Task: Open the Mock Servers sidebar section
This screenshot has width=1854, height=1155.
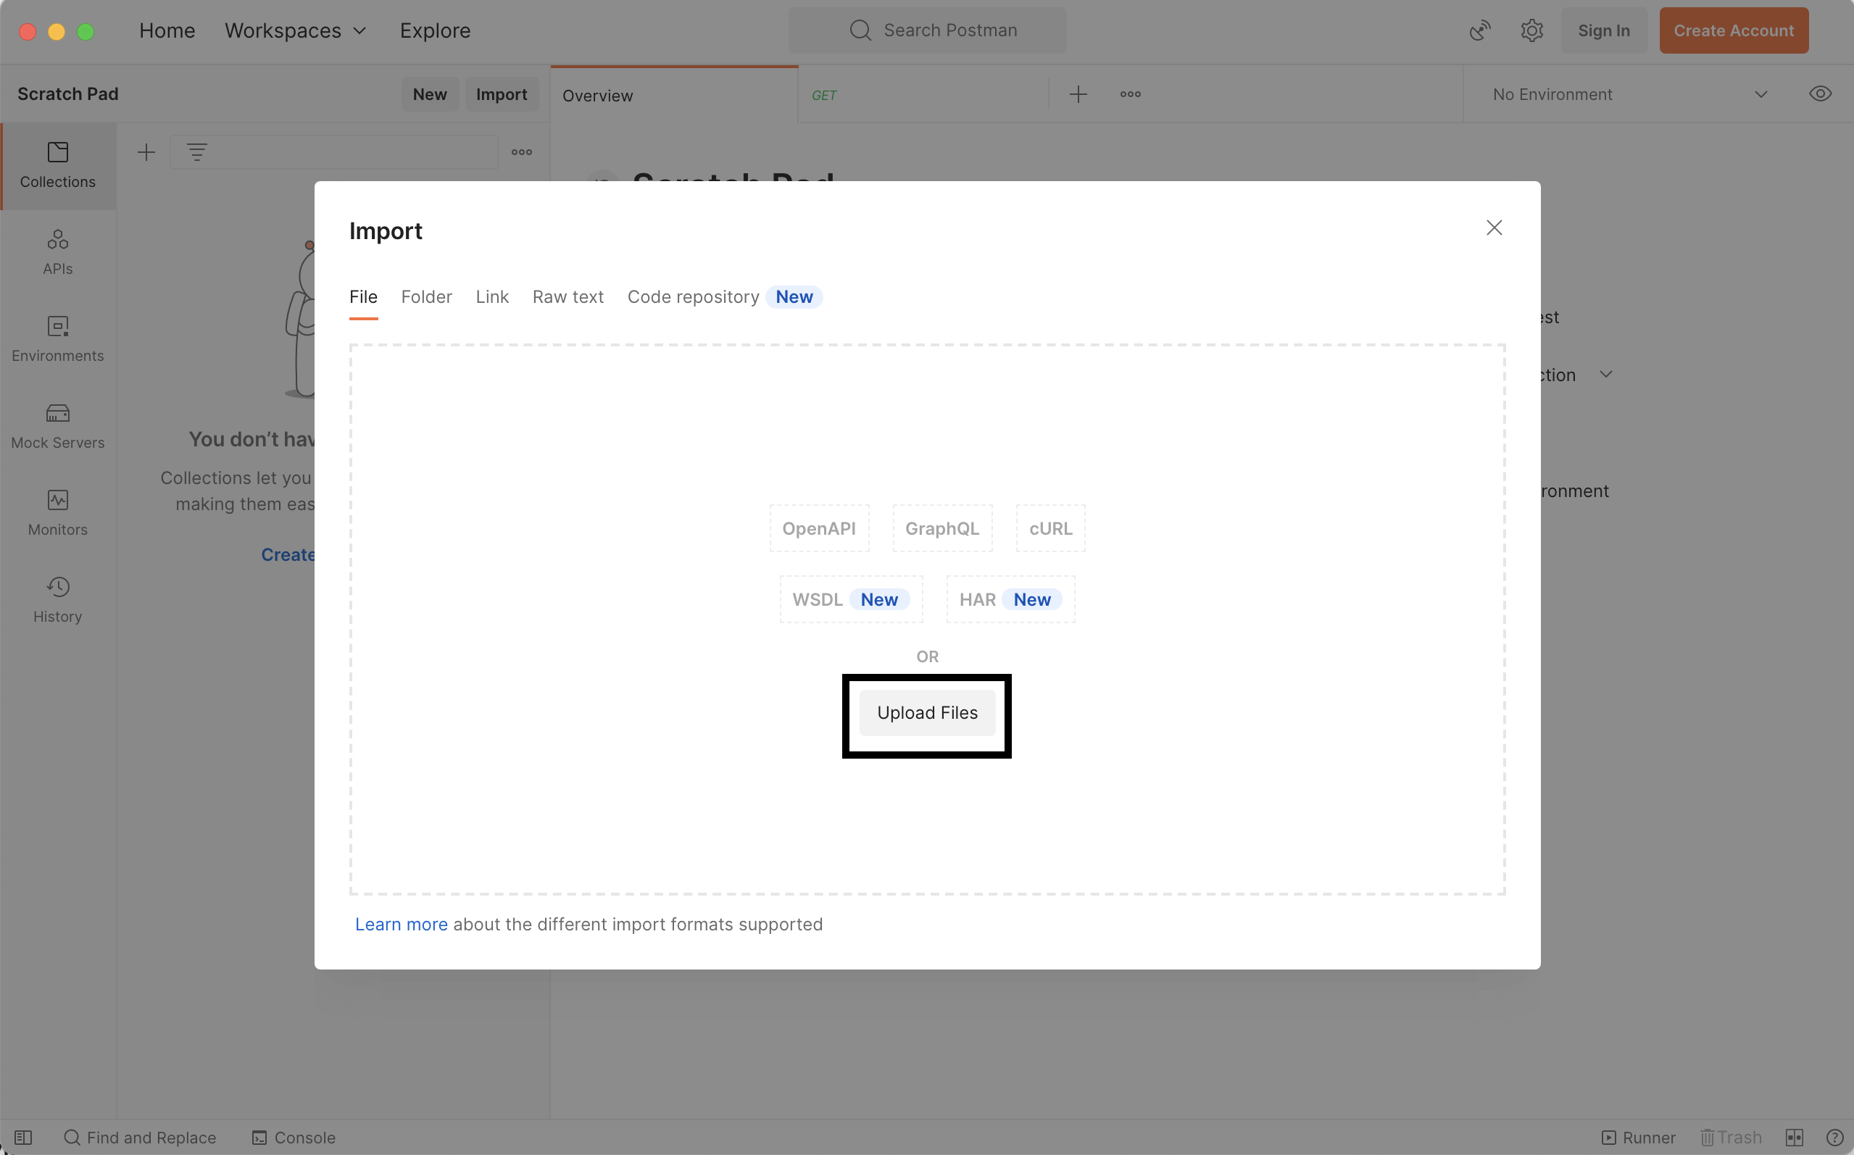Action: pyautogui.click(x=58, y=426)
